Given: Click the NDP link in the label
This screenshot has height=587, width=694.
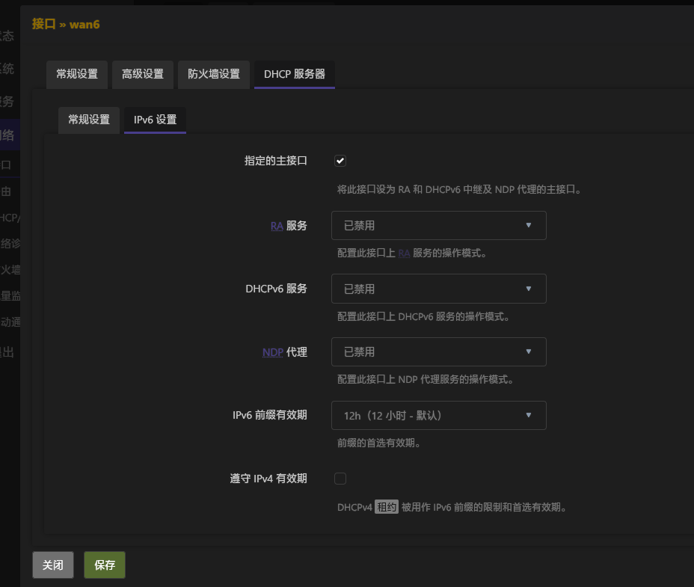Looking at the screenshot, I should (273, 352).
